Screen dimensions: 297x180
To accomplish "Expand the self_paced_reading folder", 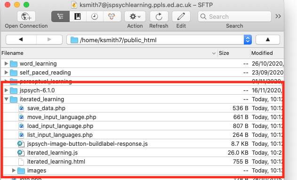I will point(6,73).
